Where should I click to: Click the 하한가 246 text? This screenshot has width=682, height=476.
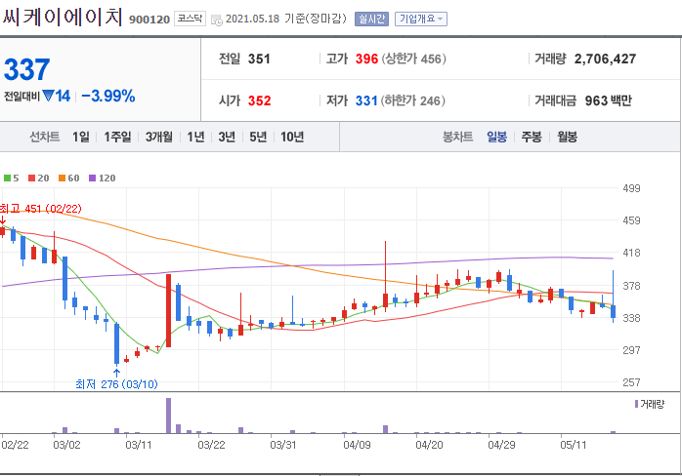point(412,100)
